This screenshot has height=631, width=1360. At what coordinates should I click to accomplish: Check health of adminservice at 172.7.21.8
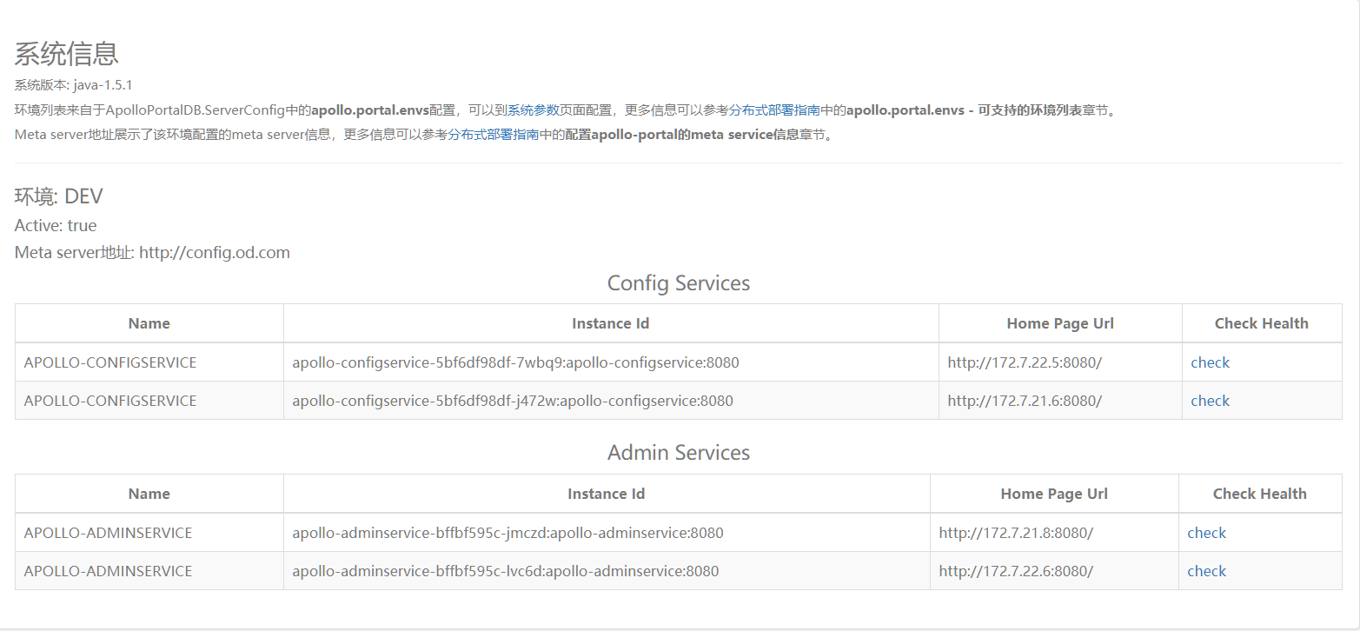pyautogui.click(x=1206, y=533)
